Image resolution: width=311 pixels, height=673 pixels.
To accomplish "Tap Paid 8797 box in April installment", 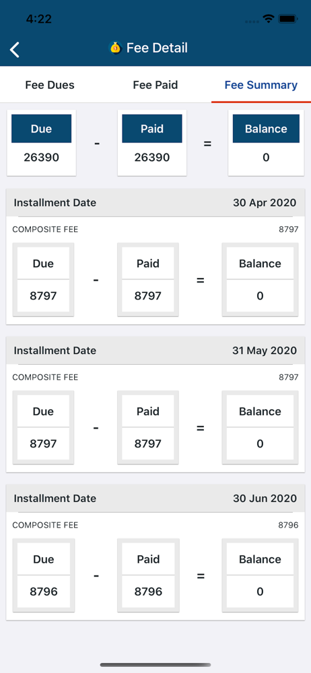I will pos(148,280).
